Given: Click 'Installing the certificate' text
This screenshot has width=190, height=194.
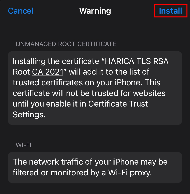Looking at the screenshot, I should (56, 61).
